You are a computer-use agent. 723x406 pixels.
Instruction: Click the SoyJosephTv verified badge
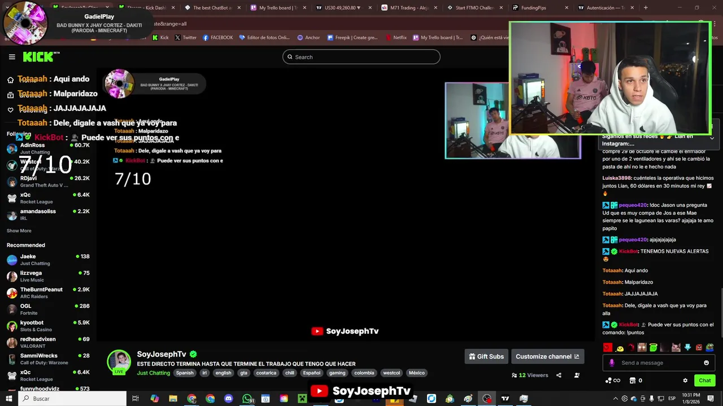[x=193, y=354]
